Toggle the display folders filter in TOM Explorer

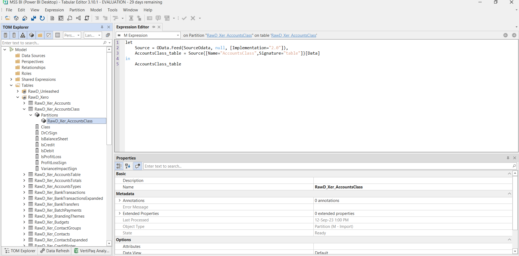40,35
